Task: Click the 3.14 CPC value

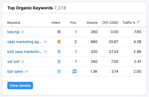Action: [x=115, y=71]
